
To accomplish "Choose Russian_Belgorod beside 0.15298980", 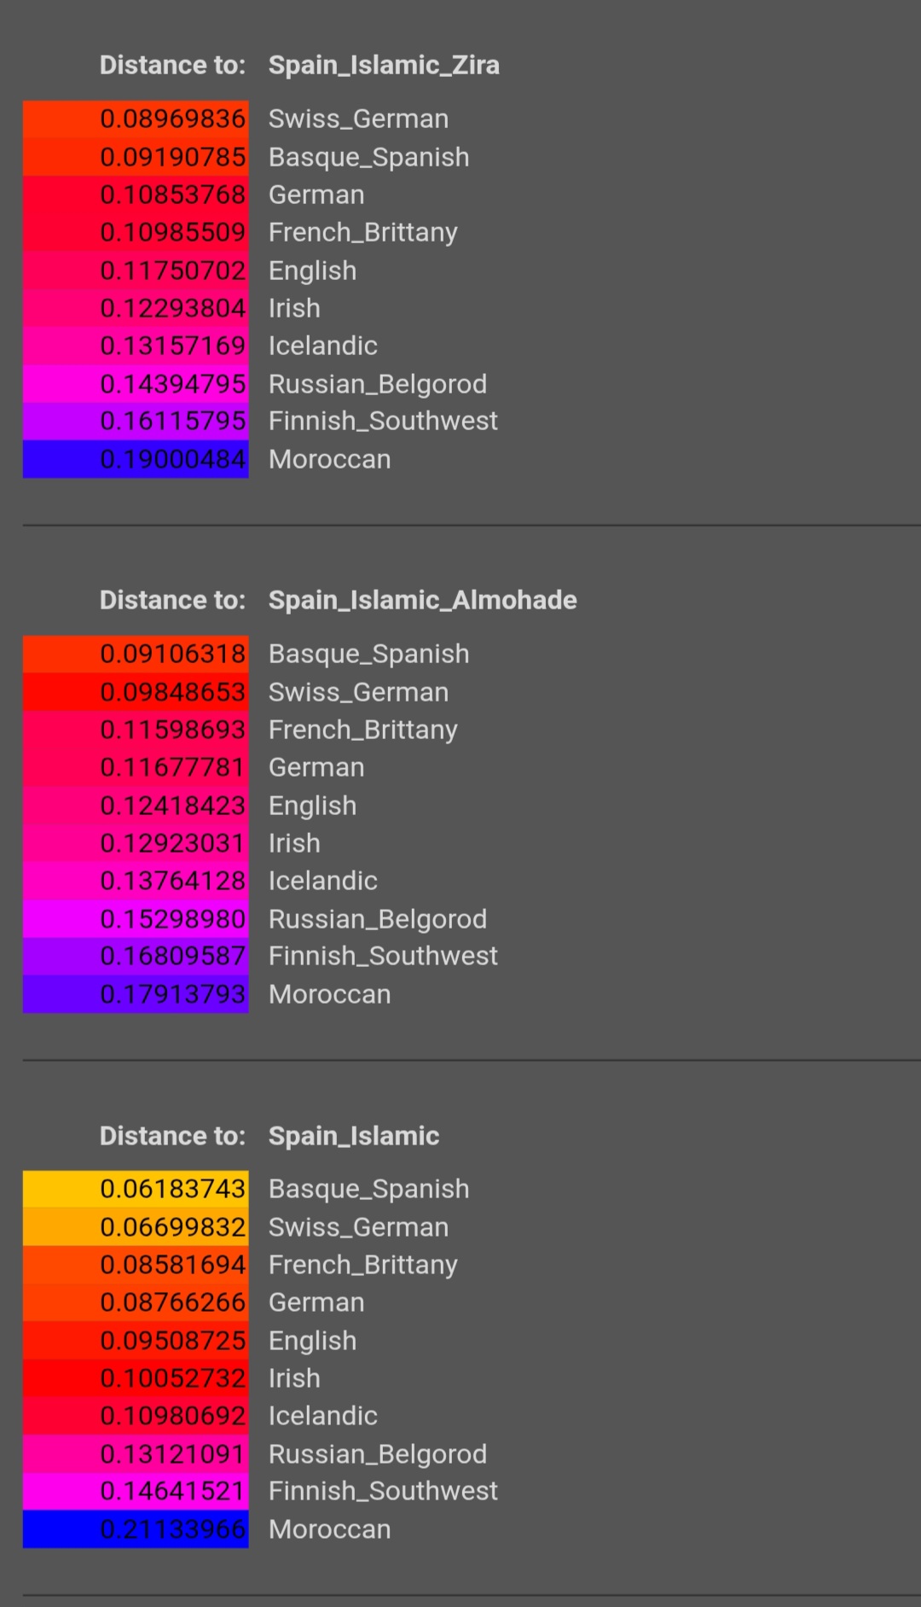I will [378, 919].
